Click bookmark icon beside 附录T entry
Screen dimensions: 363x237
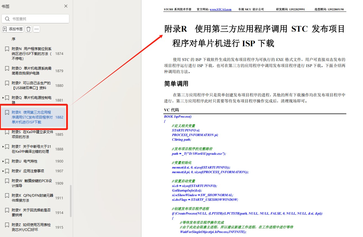(x=7, y=147)
